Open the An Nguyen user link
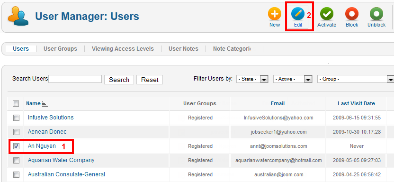 42,146
